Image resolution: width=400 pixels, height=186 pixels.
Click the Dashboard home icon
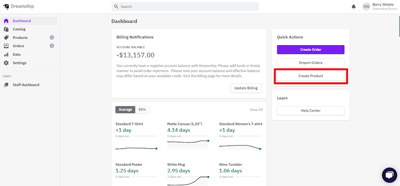6,21
